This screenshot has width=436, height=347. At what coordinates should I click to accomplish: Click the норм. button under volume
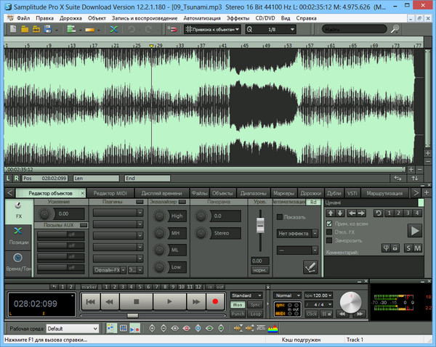259,269
